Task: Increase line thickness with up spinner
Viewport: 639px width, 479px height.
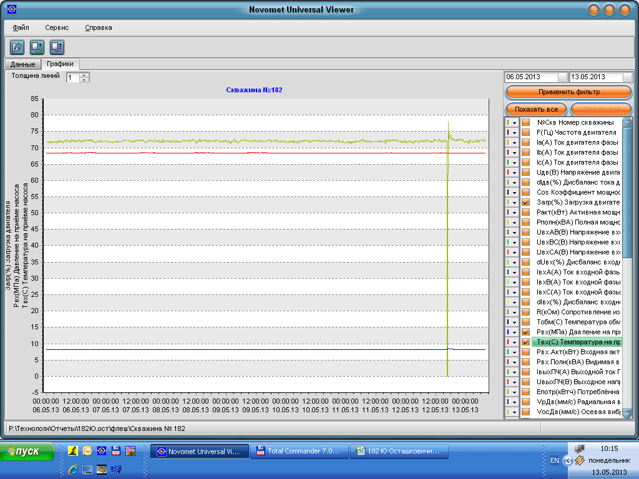Action: coord(84,75)
